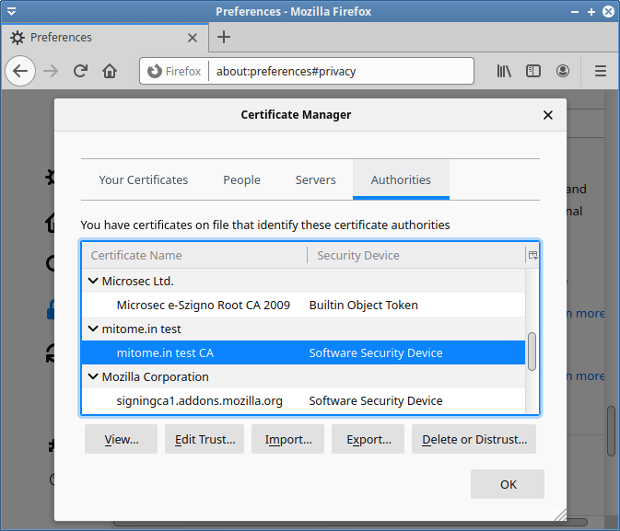Viewport: 620px width, 531px height.
Task: Toggle the sidebar view icon
Action: click(x=533, y=71)
